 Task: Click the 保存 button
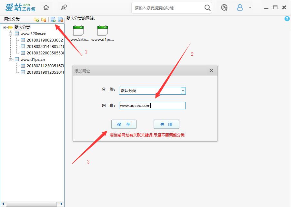click(124, 124)
